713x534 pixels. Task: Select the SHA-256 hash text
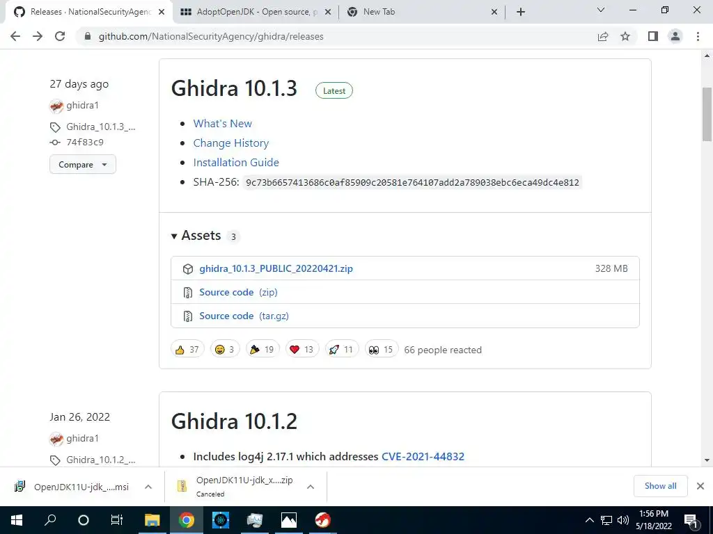pos(412,183)
